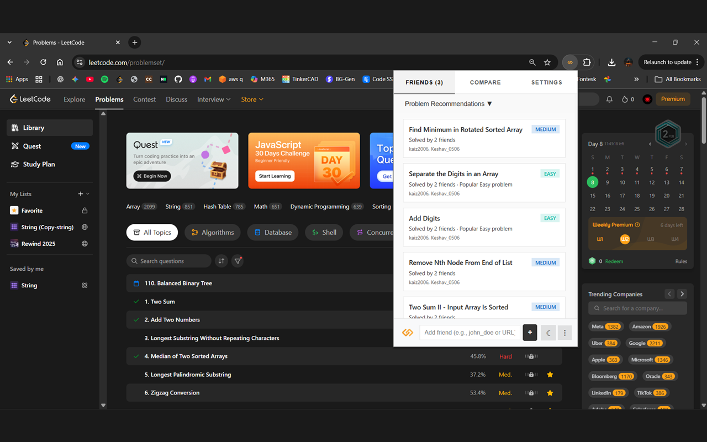Expand the Store dropdown menu
The image size is (707, 442).
(252, 99)
